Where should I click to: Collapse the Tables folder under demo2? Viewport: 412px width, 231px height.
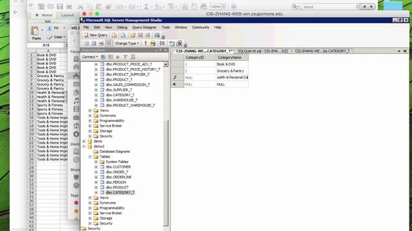[90, 157]
